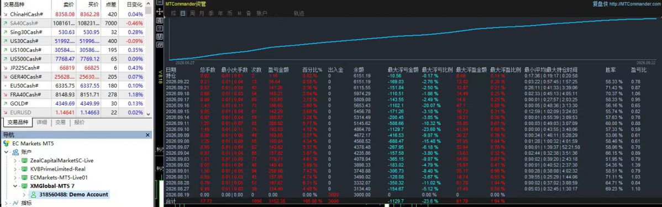The image size is (662, 207).
Task: Switch to 详细 tab in market watch
Action: click(42, 122)
